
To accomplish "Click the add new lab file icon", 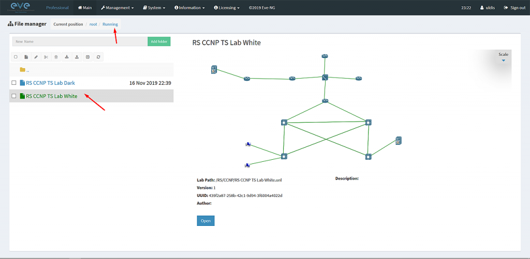I will point(26,57).
